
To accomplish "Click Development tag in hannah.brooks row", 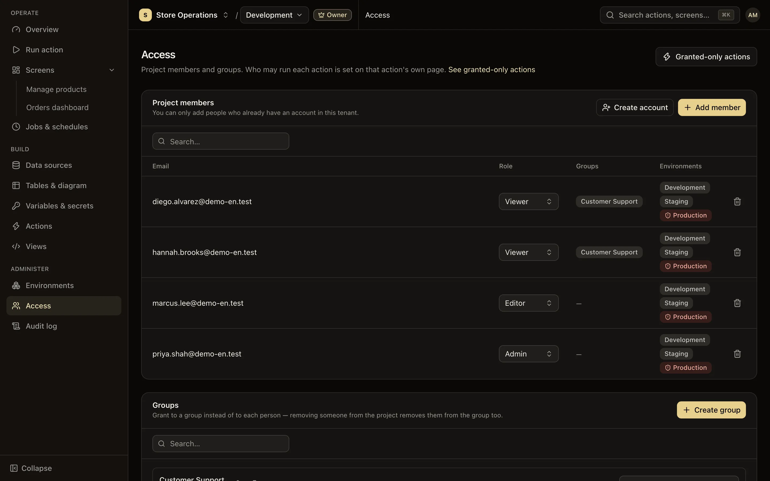I will click(685, 238).
